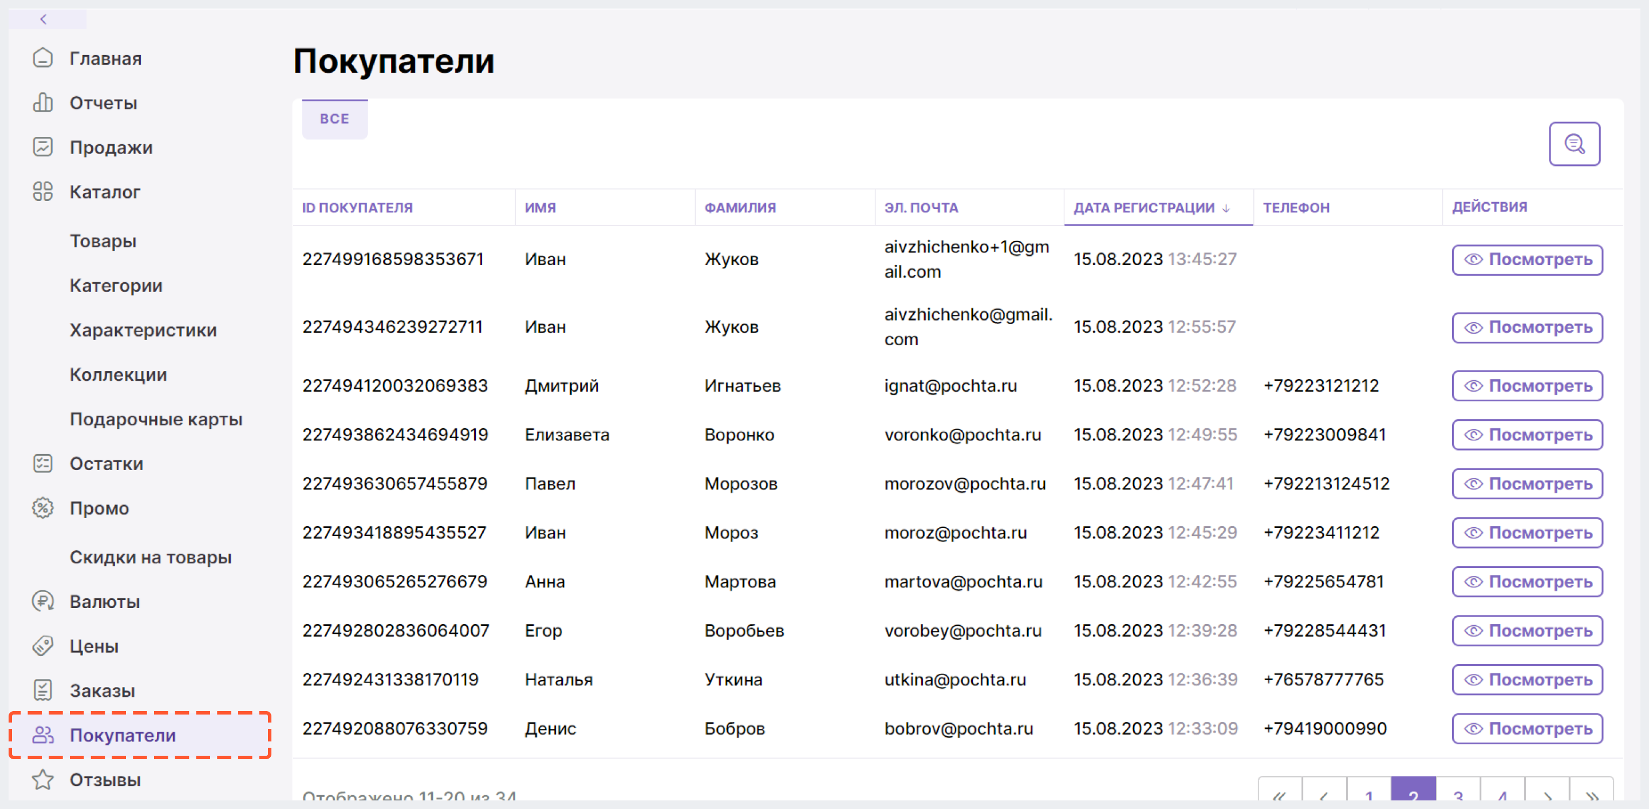The image size is (1649, 809).
Task: View Павел Морозов with Посмотреть
Action: click(1528, 484)
